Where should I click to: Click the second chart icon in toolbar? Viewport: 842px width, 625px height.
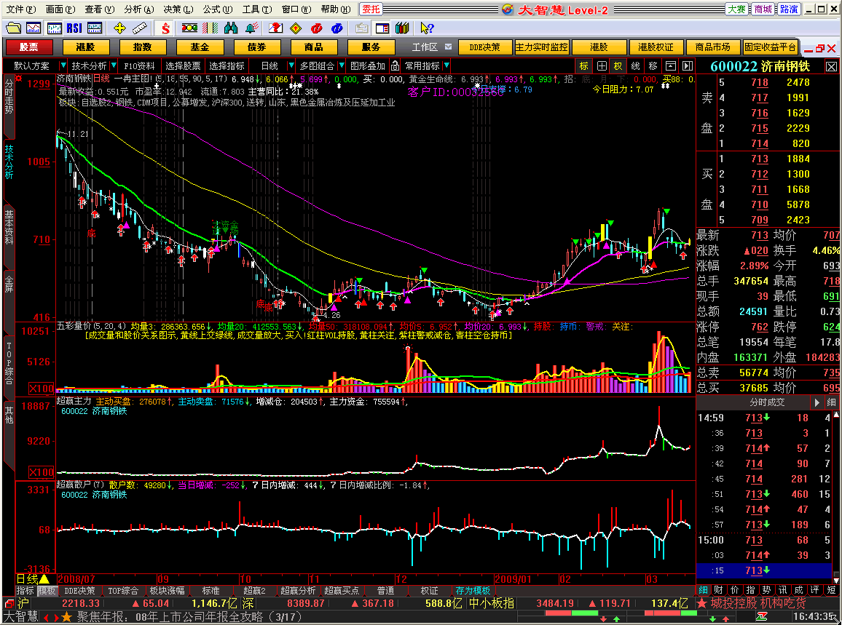(x=34, y=28)
